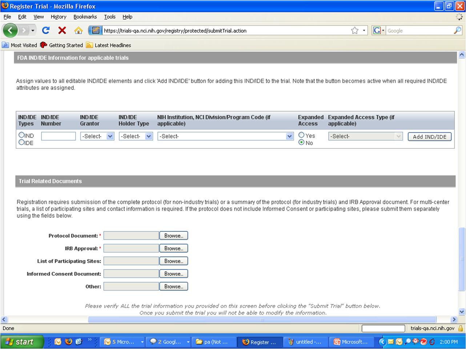Click the magnifying glass search icon
Image resolution: width=466 pixels, height=349 pixels.
click(457, 31)
